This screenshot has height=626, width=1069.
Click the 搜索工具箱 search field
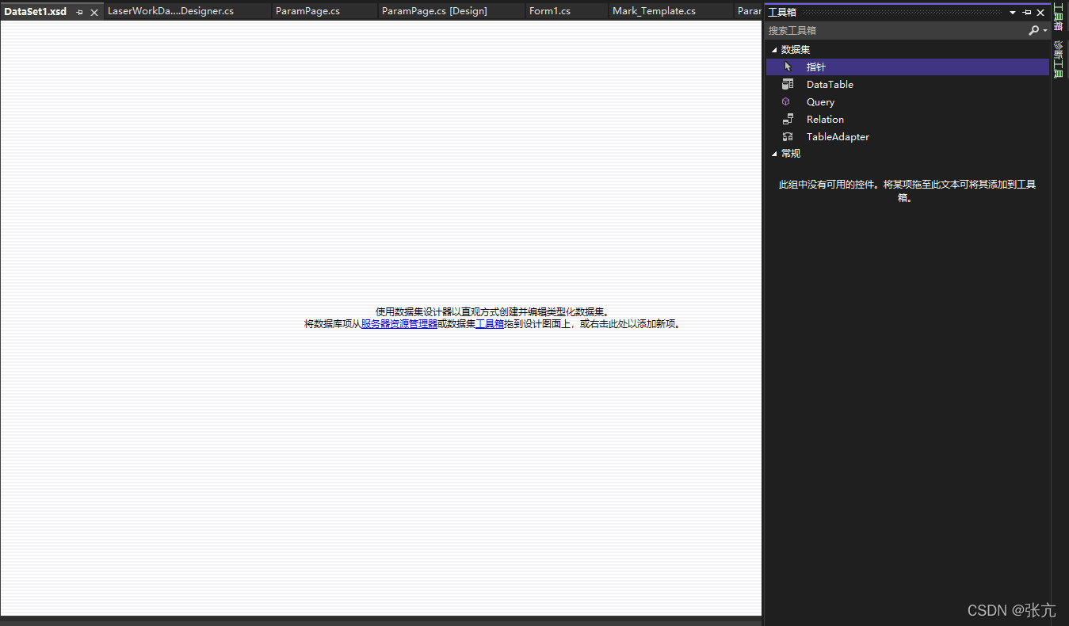click(895, 30)
